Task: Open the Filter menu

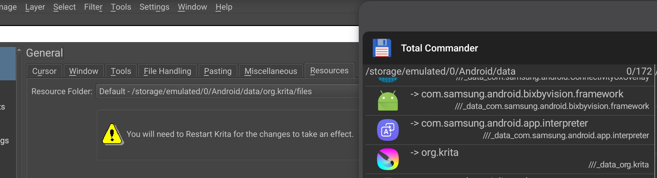Action: [93, 7]
